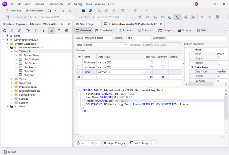
Task: Open the Schema dropdown
Action: 149,38
